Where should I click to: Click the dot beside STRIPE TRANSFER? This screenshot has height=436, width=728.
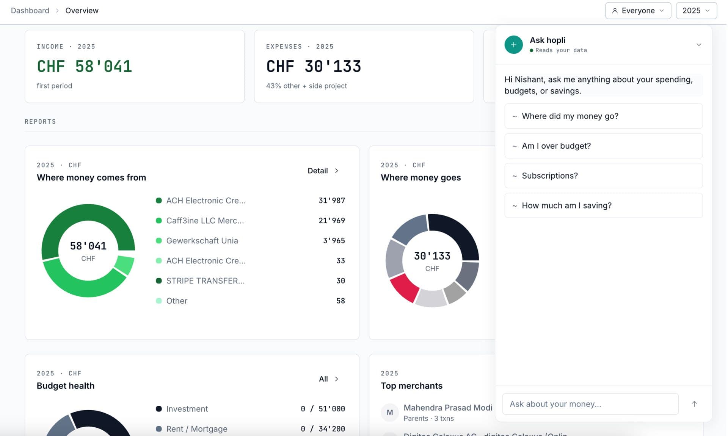point(159,281)
